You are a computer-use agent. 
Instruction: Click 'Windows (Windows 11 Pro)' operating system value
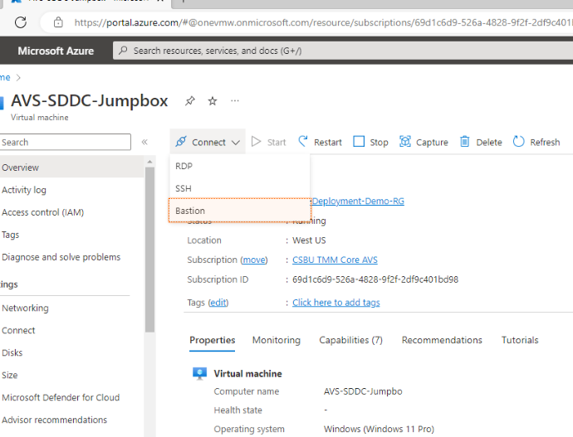tap(379, 429)
